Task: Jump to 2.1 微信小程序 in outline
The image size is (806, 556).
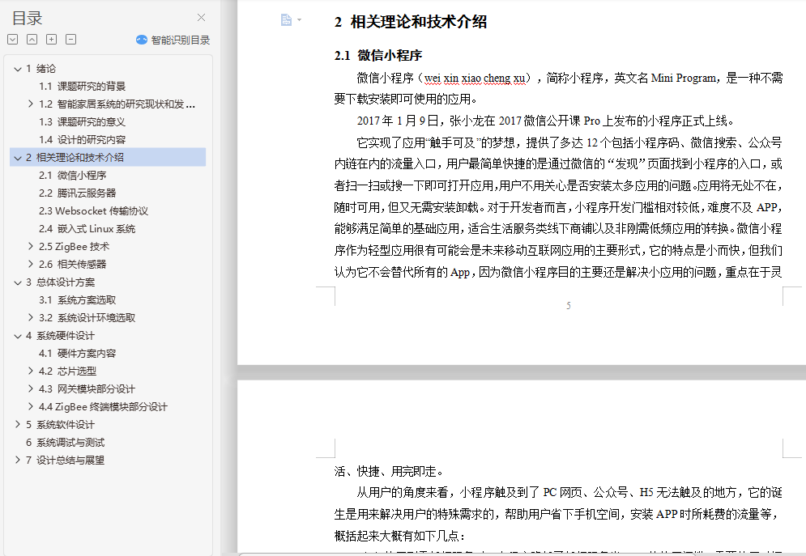Action: (72, 176)
